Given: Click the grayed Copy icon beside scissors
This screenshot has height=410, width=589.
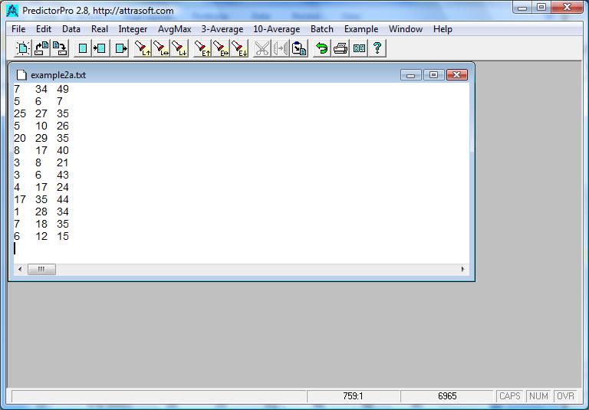Looking at the screenshot, I should (x=281, y=48).
